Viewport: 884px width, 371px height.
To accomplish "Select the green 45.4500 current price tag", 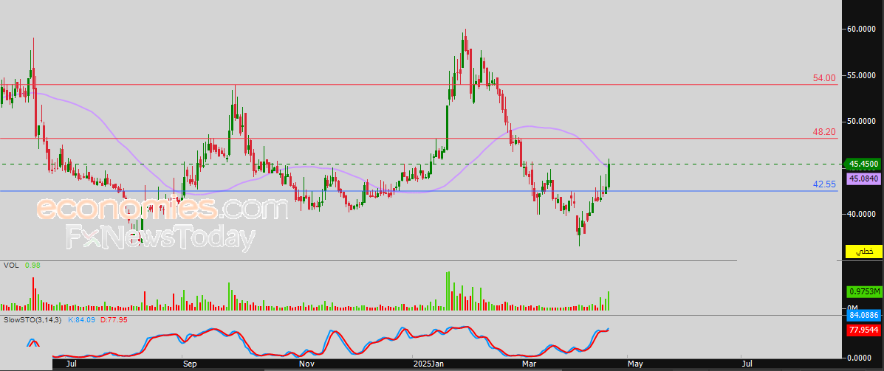I will [864, 164].
